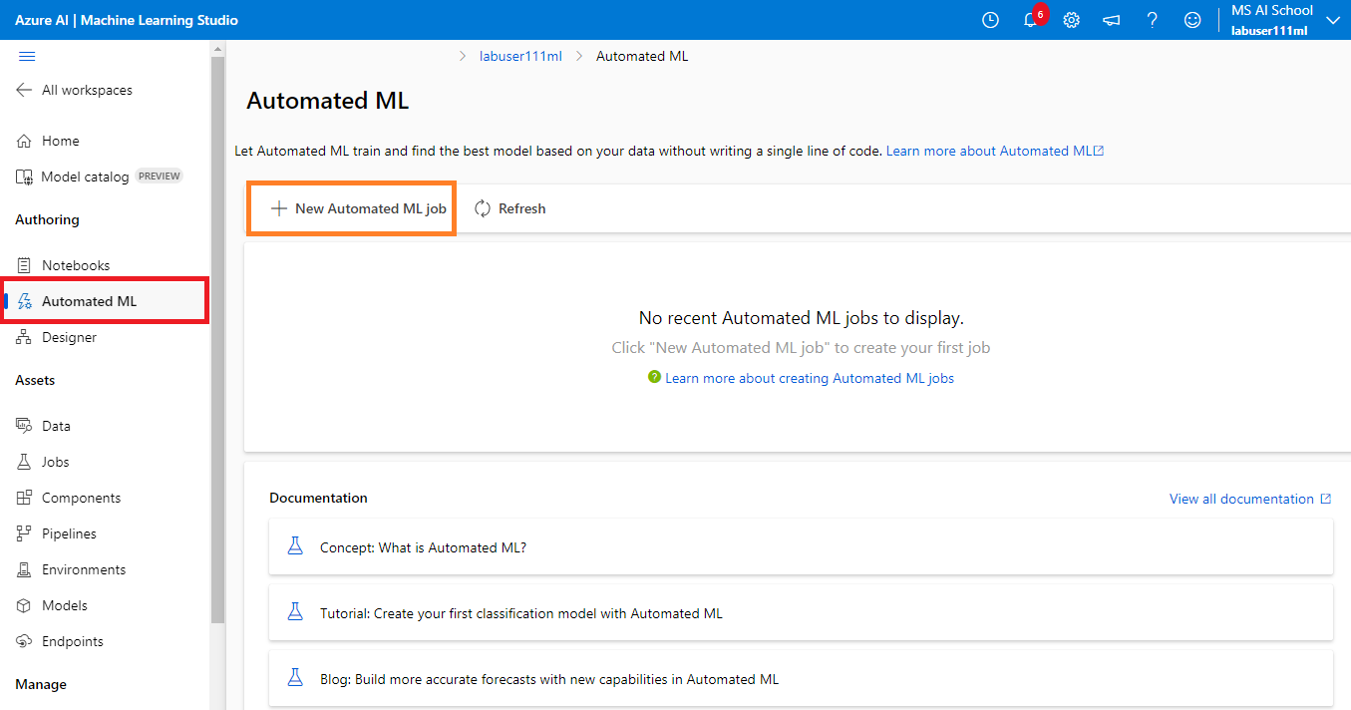Screen dimensions: 1351x710
Task: Click the Jobs flask icon in sidebar
Action: coord(24,462)
